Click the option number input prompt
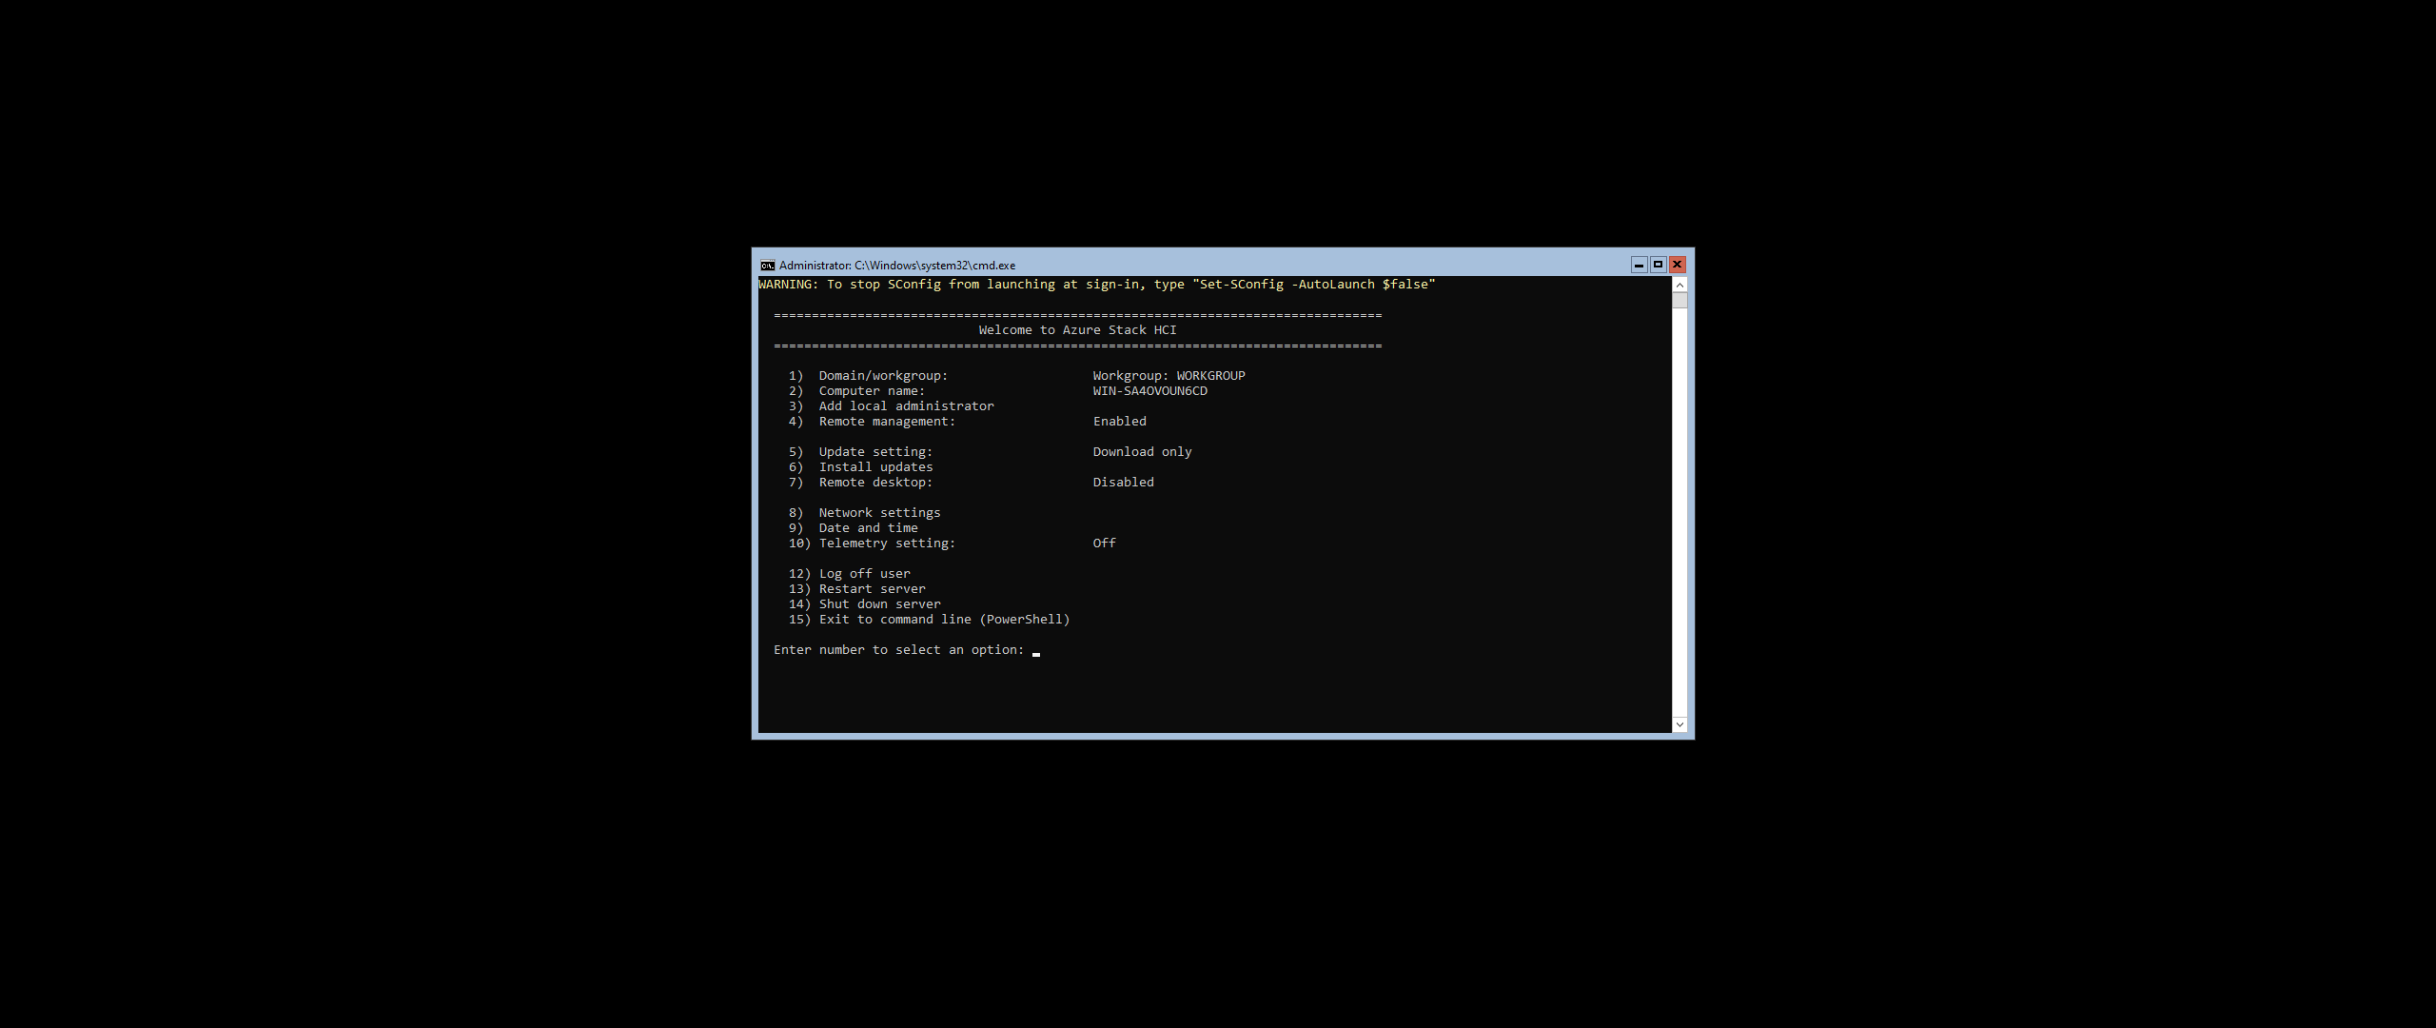This screenshot has height=1028, width=2436. pyautogui.click(x=1036, y=651)
